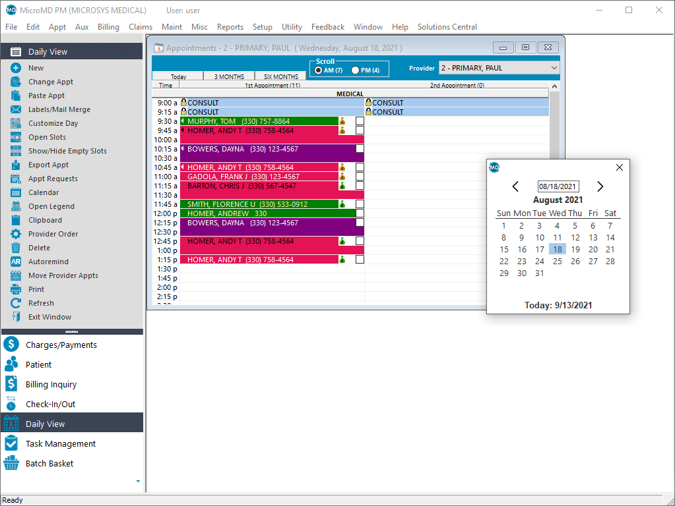Click the empty 1:30 p time slot
675x506 pixels.
click(x=272, y=269)
